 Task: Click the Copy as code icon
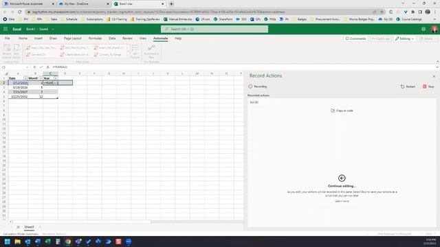333,110
